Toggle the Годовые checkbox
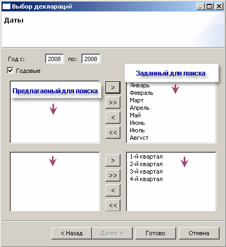The height and width of the screenshot is (247, 226). (10, 70)
